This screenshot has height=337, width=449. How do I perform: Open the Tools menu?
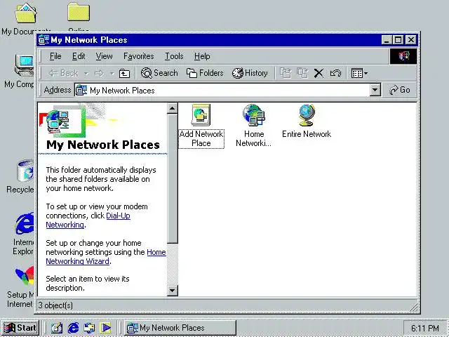[x=174, y=56]
